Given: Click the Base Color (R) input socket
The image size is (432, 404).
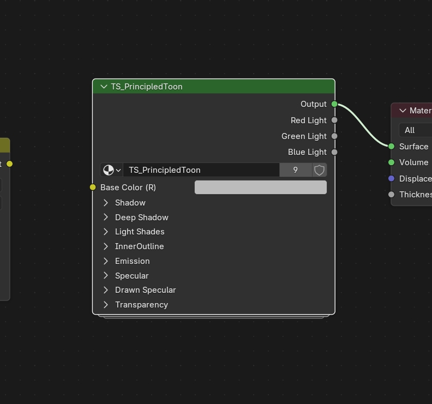Looking at the screenshot, I should tap(93, 187).
